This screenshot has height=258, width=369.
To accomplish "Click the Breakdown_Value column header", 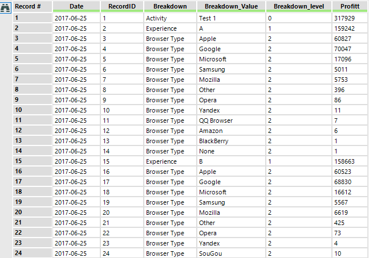I will tap(230, 6).
